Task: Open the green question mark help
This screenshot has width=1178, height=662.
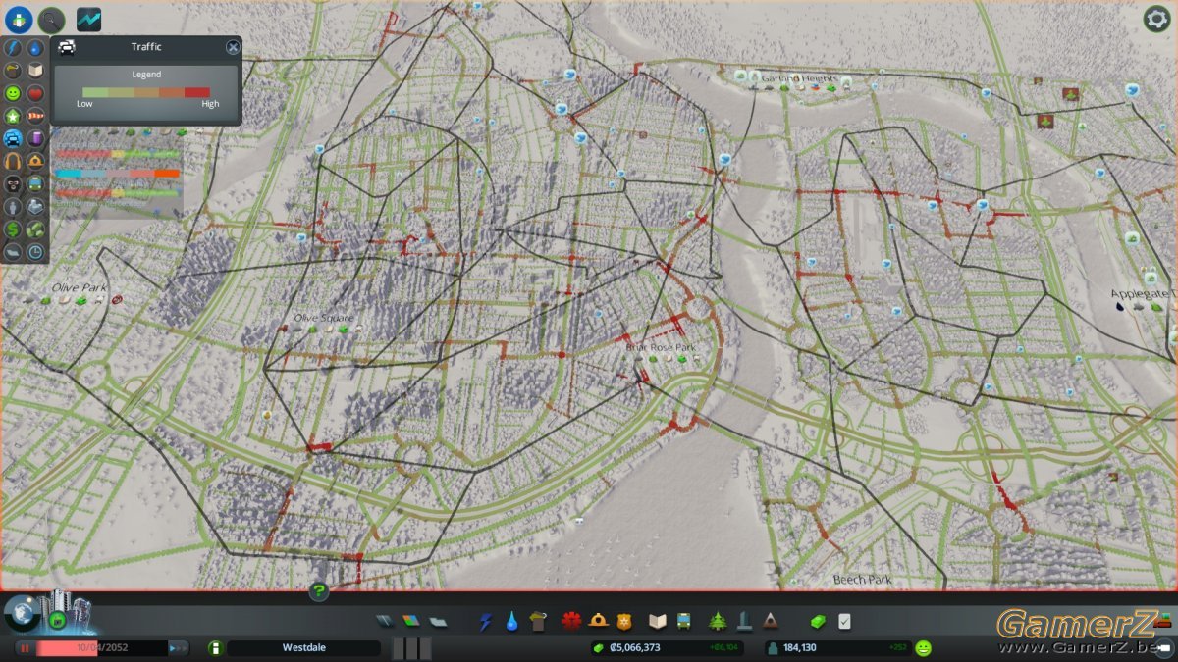Action: (319, 591)
